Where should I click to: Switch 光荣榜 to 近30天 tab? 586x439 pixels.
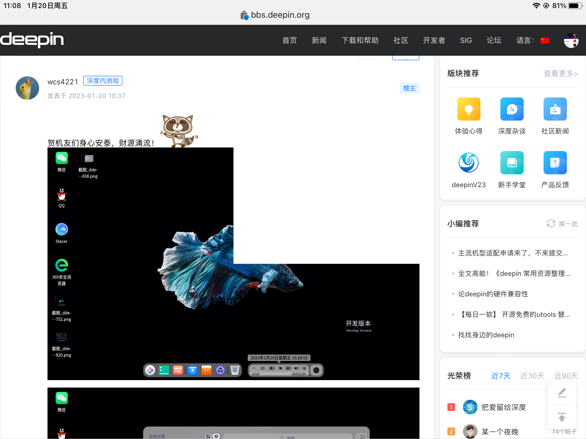click(532, 376)
